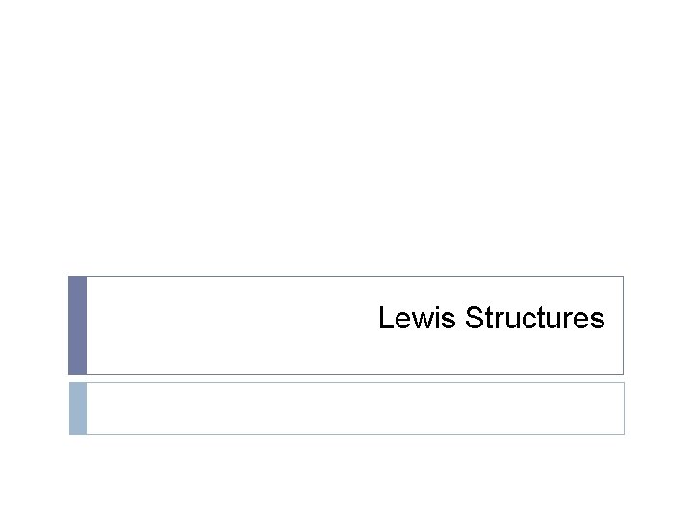This screenshot has height=520, width=693.
Task: Select the dark slate-blue accent bar beside title
Action: click(x=78, y=325)
